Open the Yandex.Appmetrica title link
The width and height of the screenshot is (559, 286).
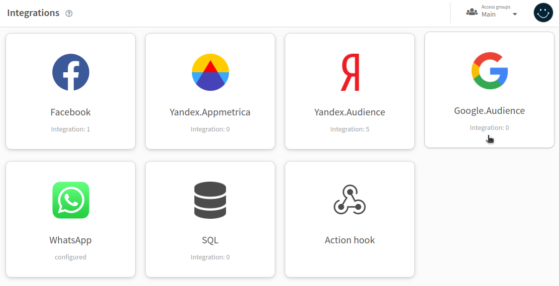210,112
